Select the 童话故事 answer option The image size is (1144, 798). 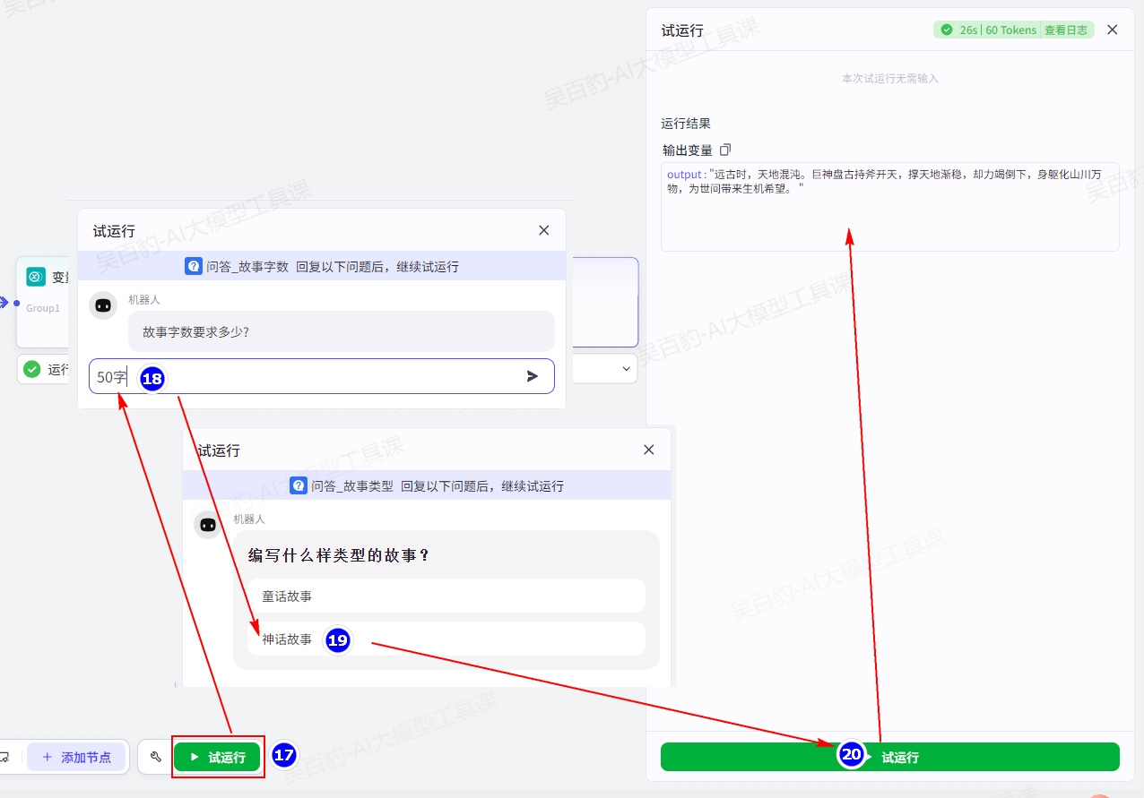point(446,596)
